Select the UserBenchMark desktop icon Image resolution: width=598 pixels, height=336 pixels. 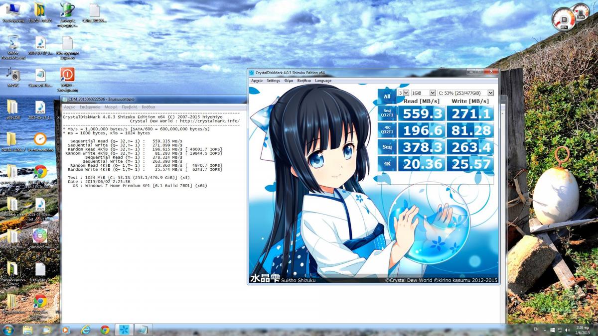pyautogui.click(x=40, y=142)
